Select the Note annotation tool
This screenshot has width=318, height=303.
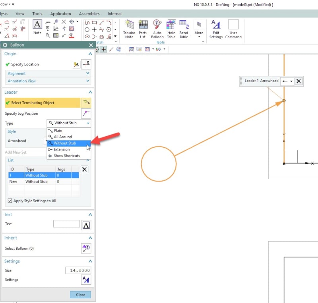coord(37,27)
